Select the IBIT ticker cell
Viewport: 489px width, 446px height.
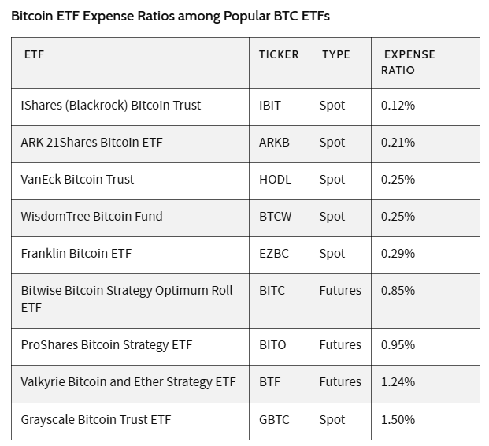(x=270, y=106)
